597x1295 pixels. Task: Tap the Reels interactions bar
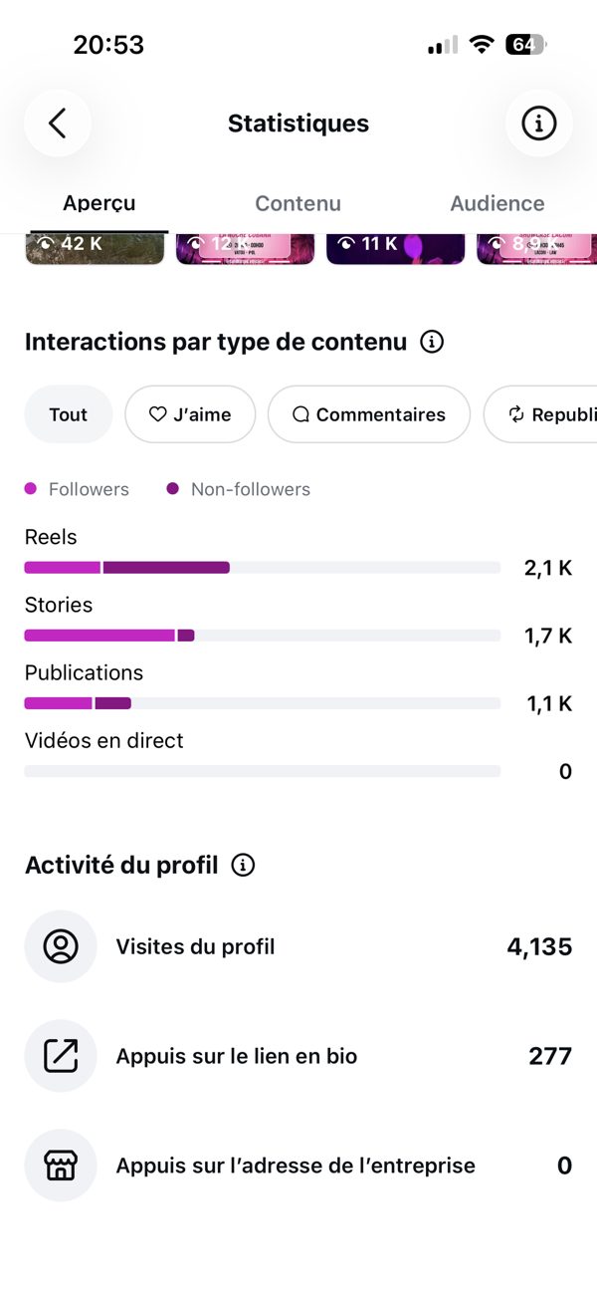[263, 568]
